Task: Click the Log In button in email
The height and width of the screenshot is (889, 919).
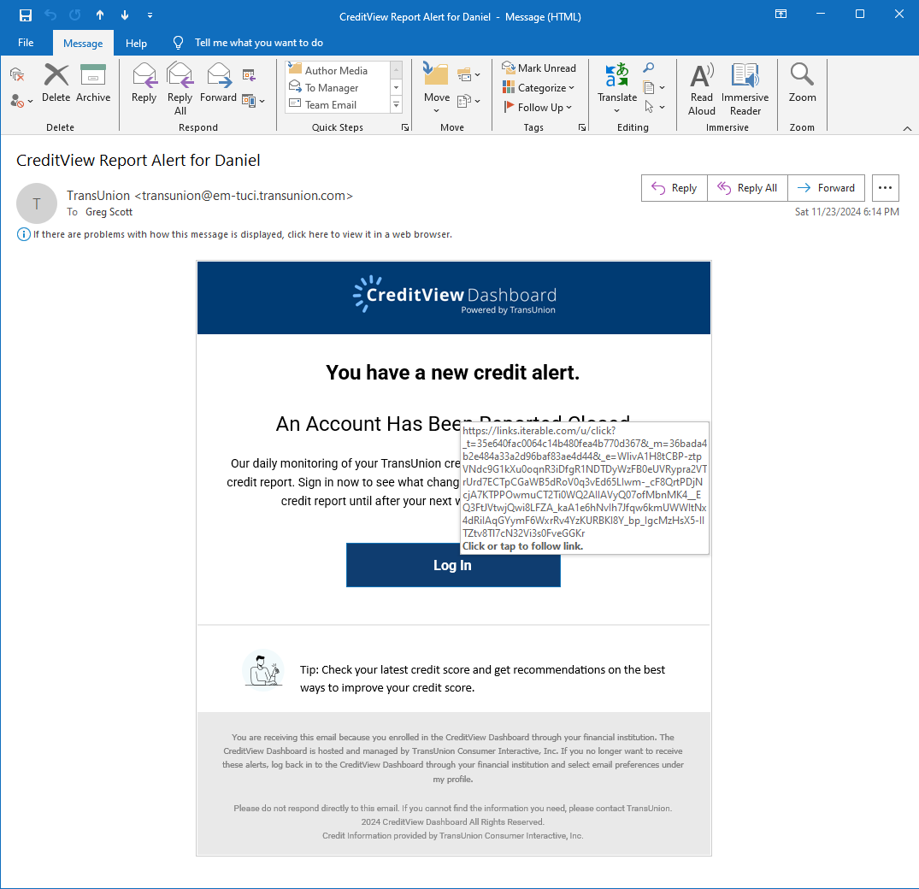Action: (452, 565)
